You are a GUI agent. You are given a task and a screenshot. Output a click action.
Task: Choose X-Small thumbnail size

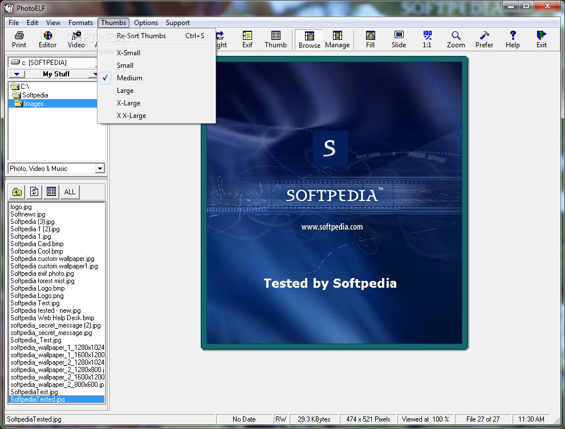pyautogui.click(x=128, y=53)
